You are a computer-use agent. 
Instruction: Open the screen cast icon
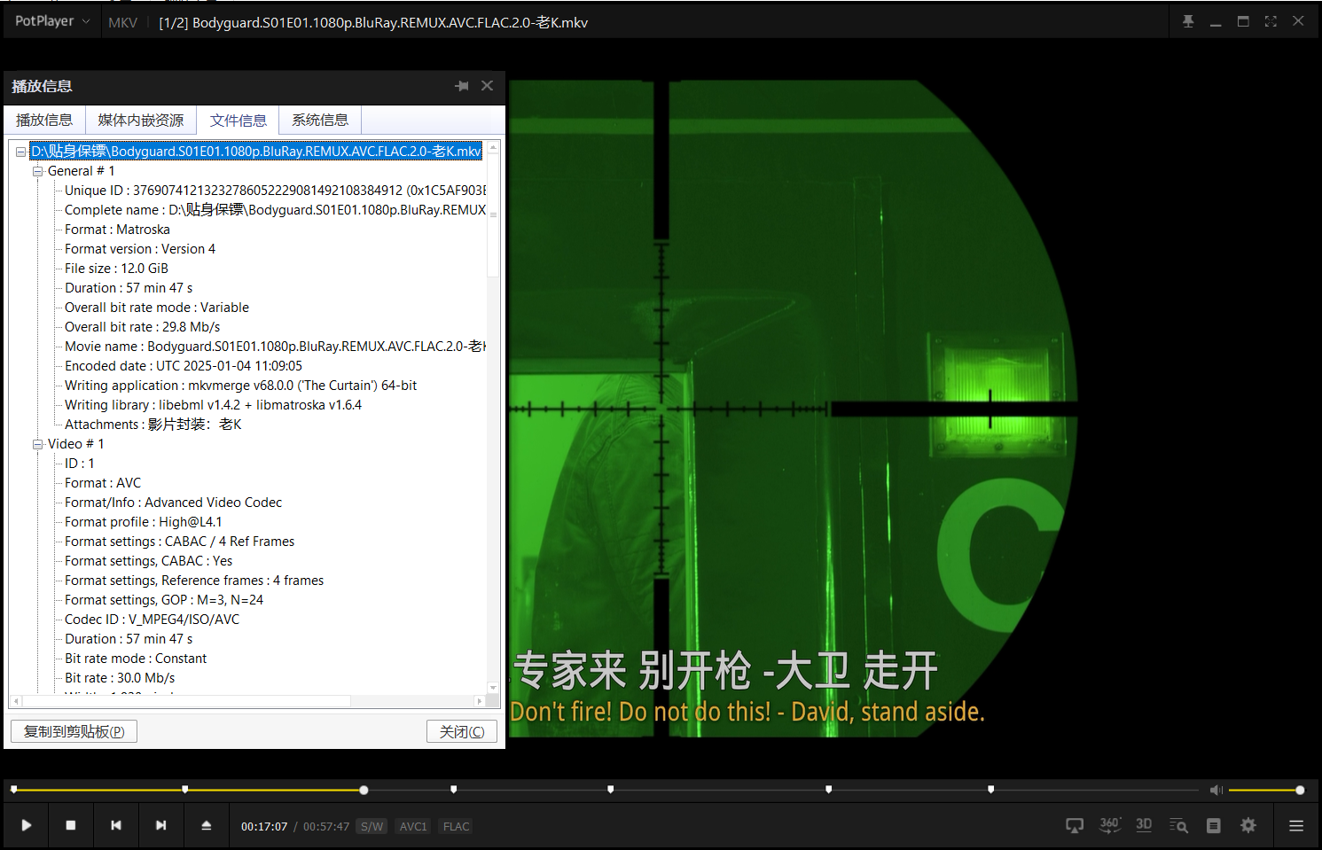click(1075, 825)
